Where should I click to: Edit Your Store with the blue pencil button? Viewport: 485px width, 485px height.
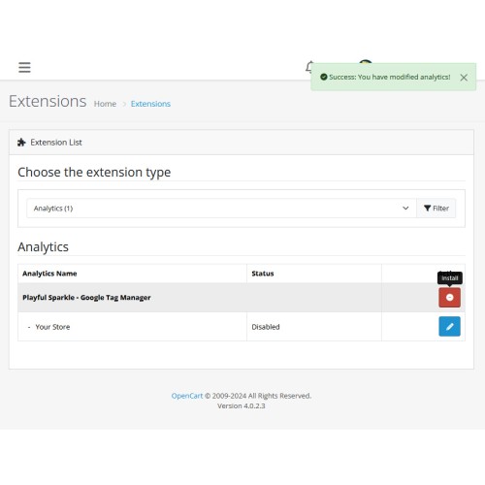[449, 327]
